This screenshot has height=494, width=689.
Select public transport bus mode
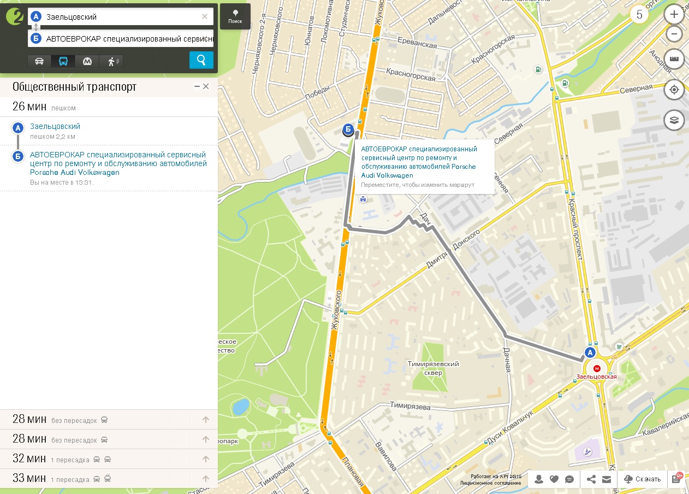63,61
